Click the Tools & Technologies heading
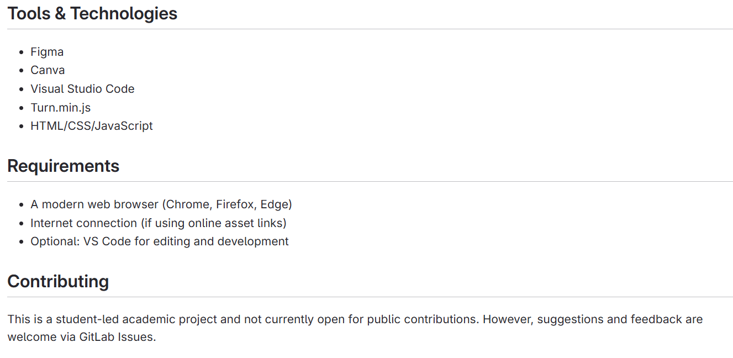Image resolution: width=733 pixels, height=358 pixels. pos(92,14)
